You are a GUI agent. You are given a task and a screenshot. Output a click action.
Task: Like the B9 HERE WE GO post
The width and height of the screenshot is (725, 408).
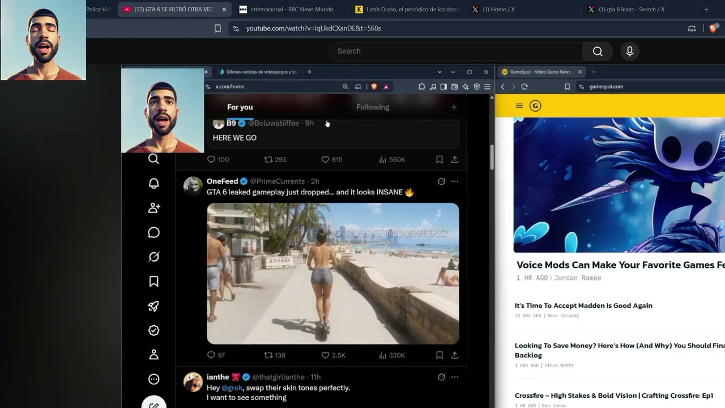point(332,160)
